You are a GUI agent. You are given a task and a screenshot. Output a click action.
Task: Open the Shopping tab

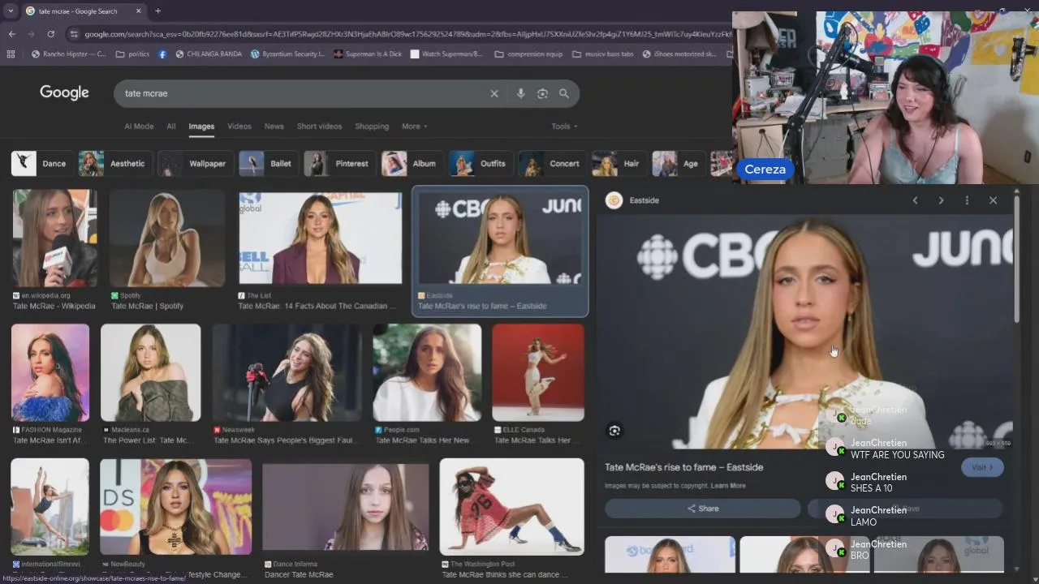[372, 127]
